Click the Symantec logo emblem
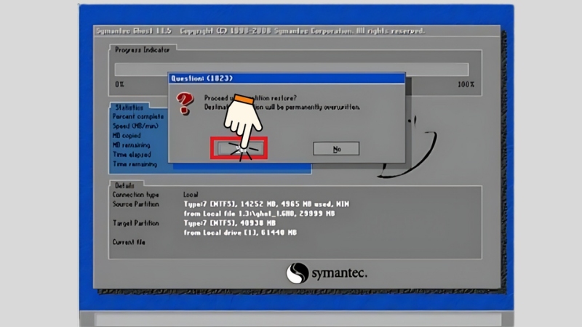The height and width of the screenshot is (327, 582). 297,273
